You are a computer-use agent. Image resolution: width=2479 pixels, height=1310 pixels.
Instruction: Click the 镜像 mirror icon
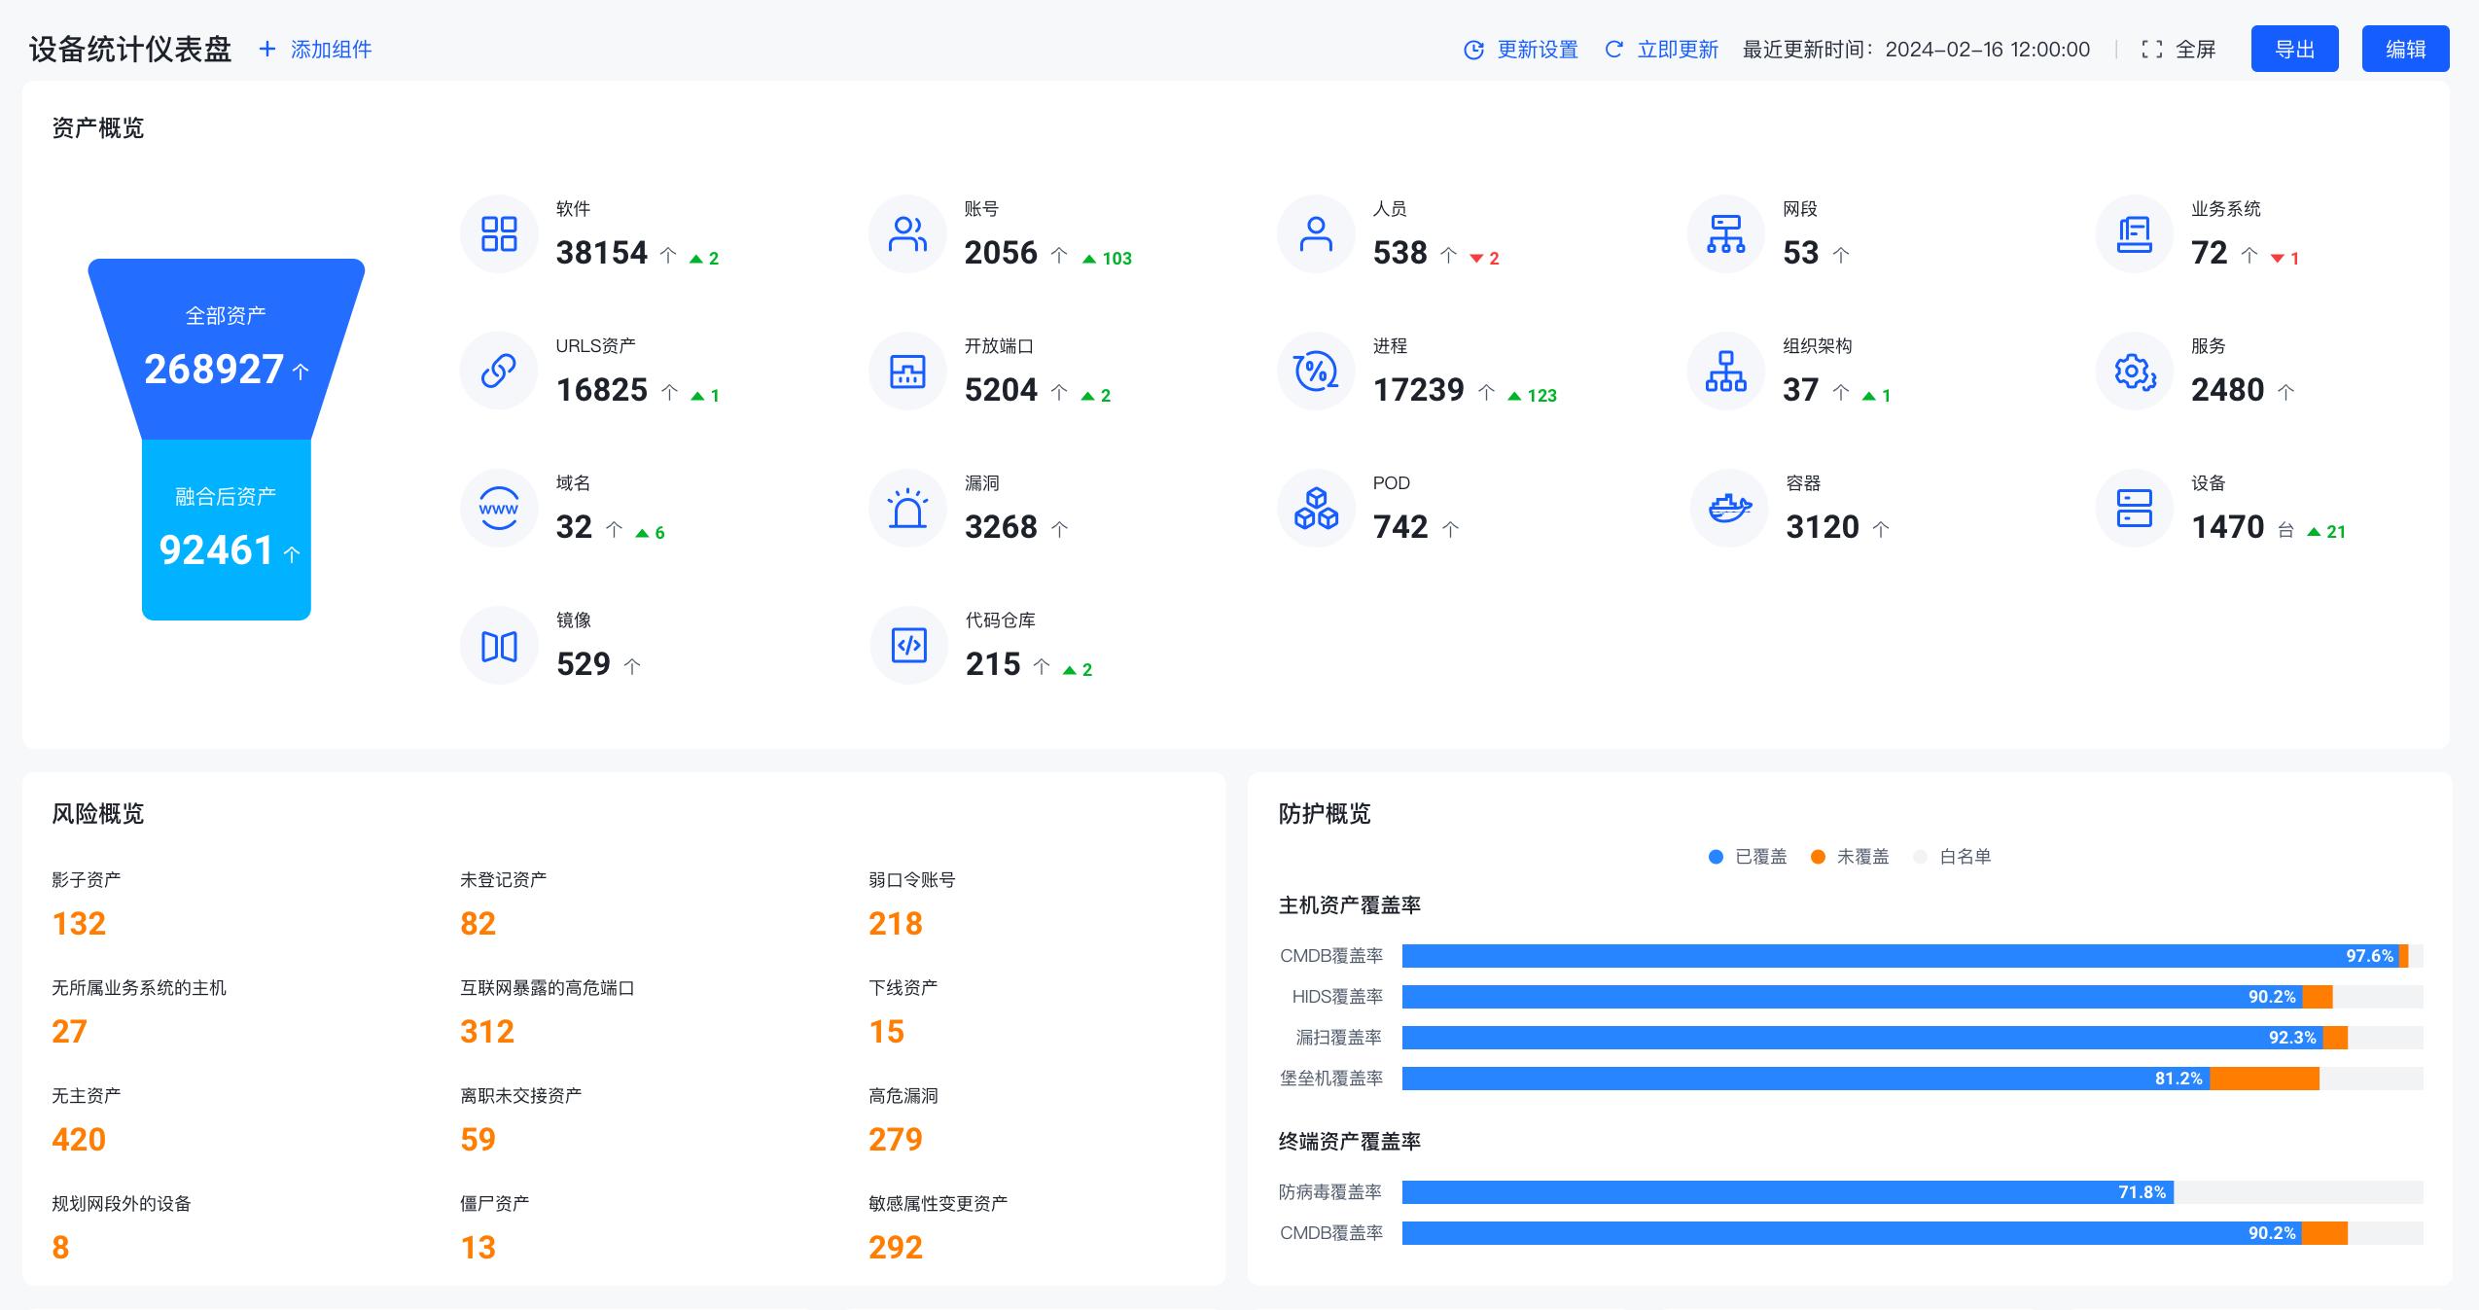click(x=499, y=646)
